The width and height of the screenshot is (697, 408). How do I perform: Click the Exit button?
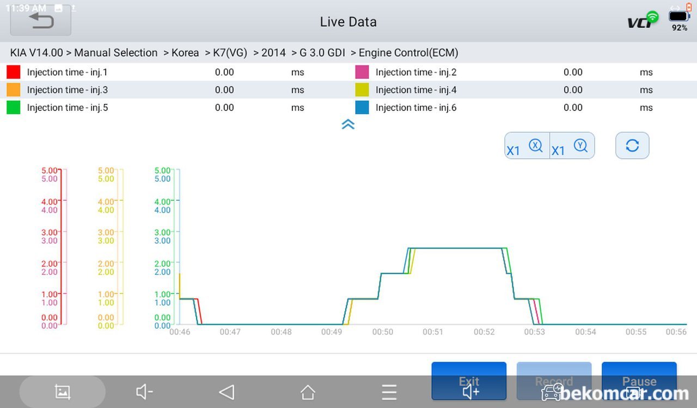pos(469,381)
